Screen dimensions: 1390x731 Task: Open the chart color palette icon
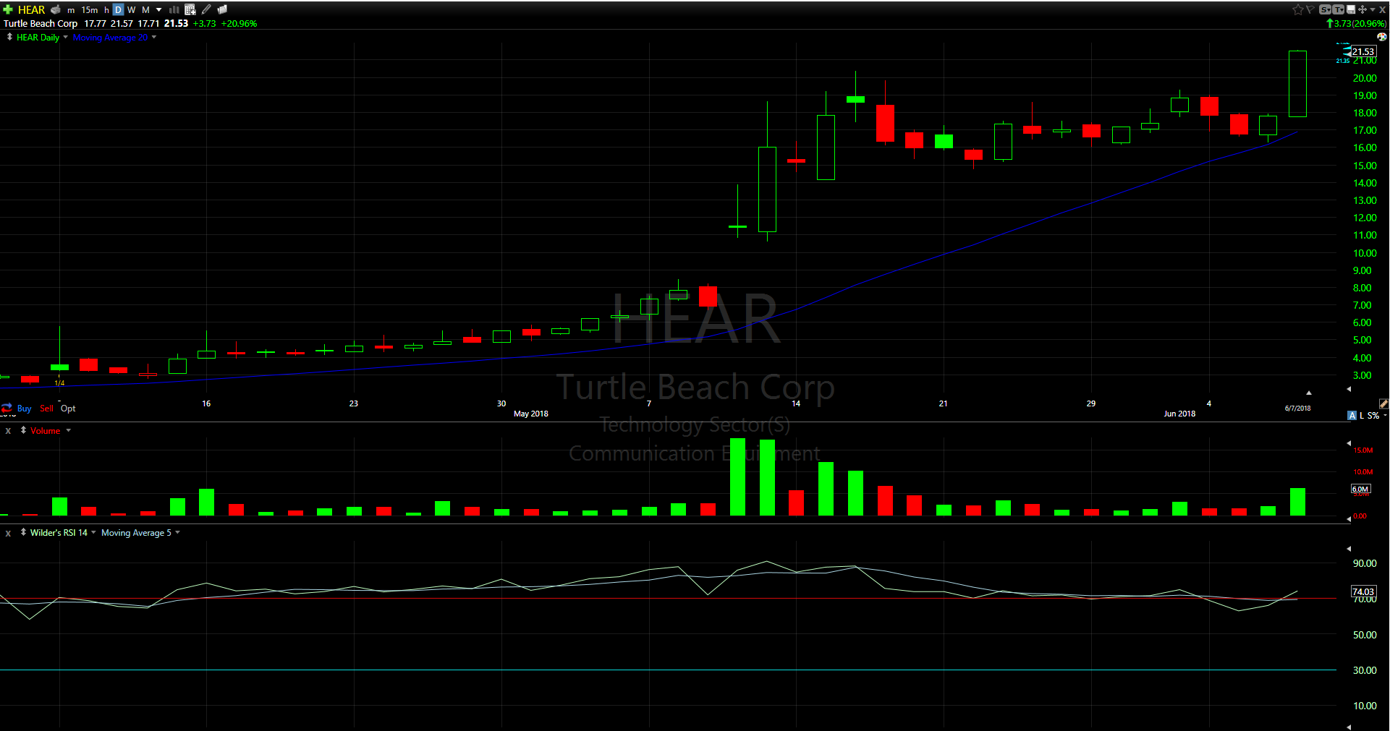pyautogui.click(x=1381, y=37)
